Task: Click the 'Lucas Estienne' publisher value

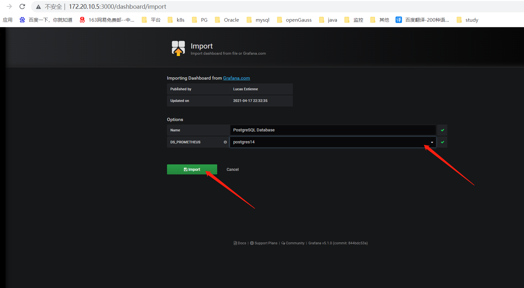Action: 245,89
